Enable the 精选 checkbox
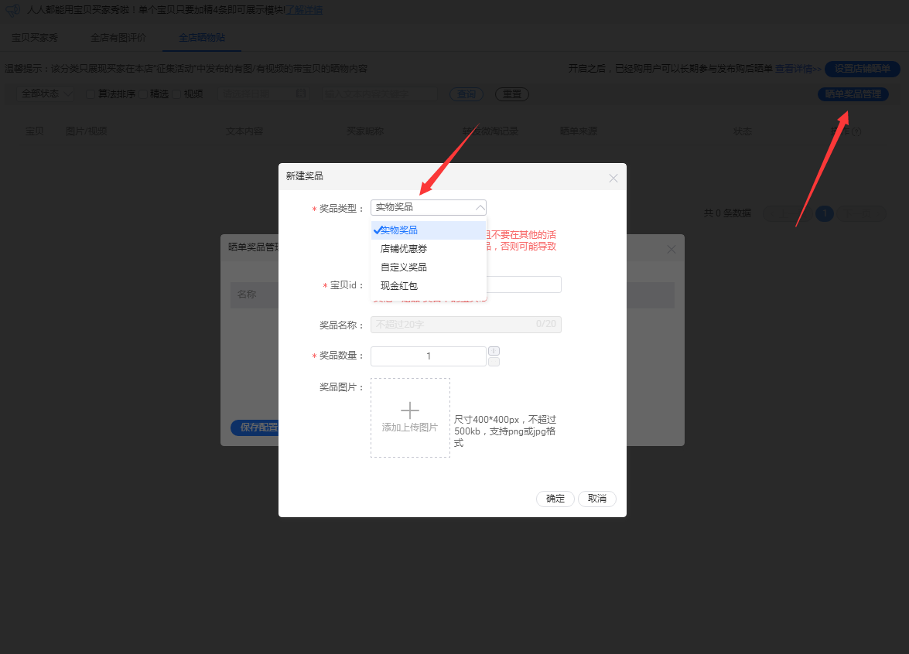 tap(142, 94)
